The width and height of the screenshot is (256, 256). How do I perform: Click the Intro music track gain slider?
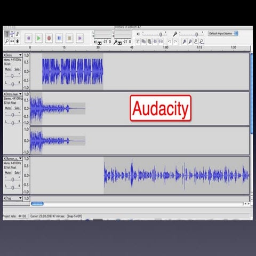point(12,115)
